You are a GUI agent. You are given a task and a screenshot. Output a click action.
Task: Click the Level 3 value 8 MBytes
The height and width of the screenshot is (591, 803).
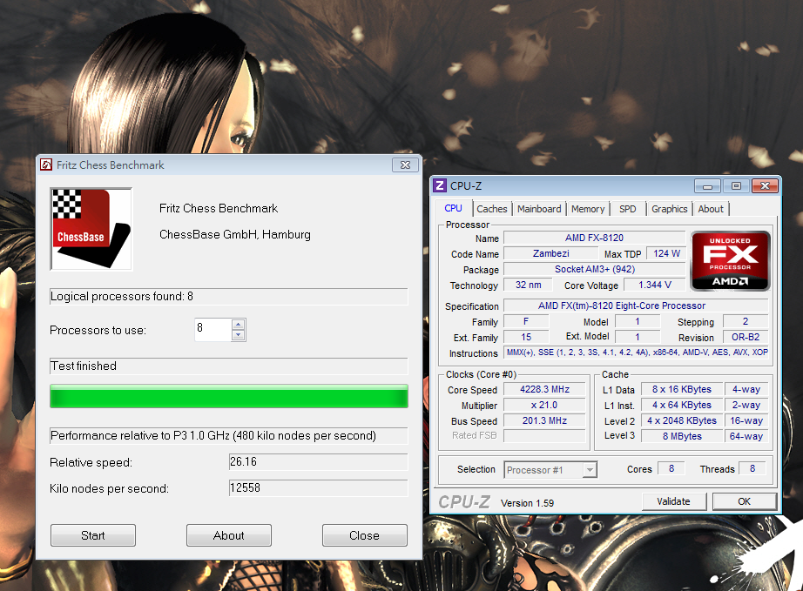click(682, 436)
